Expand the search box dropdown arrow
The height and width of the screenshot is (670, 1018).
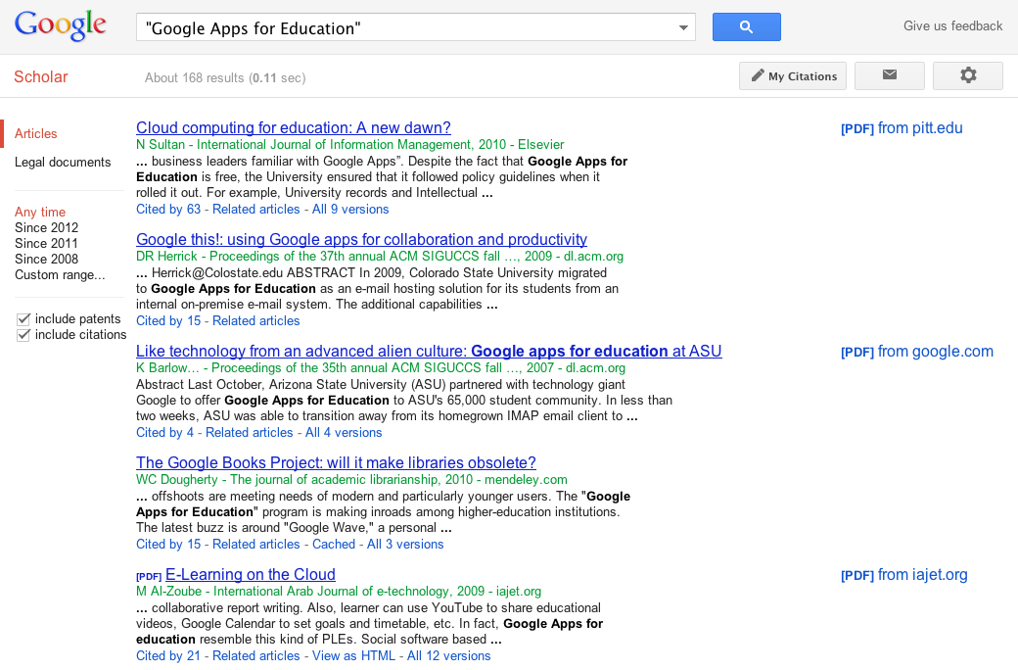click(683, 27)
